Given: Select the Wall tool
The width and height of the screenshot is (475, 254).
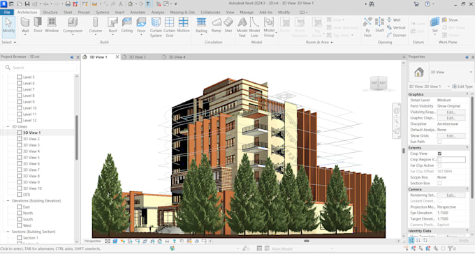Looking at the screenshot, I should [x=25, y=25].
